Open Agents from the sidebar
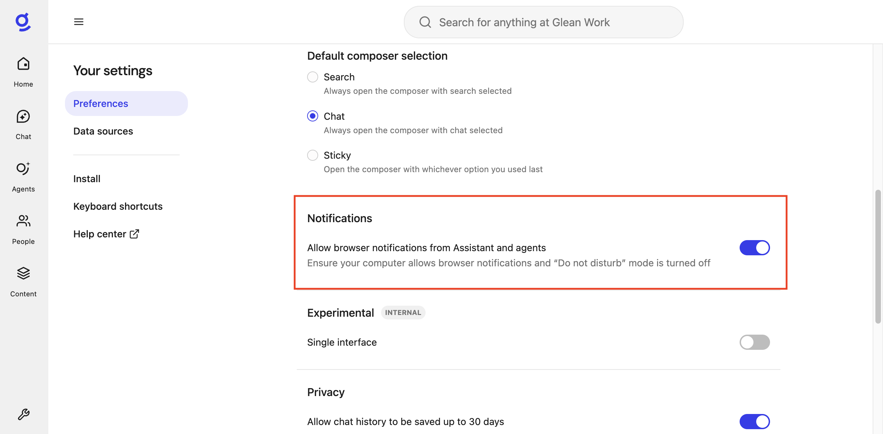 point(23,177)
